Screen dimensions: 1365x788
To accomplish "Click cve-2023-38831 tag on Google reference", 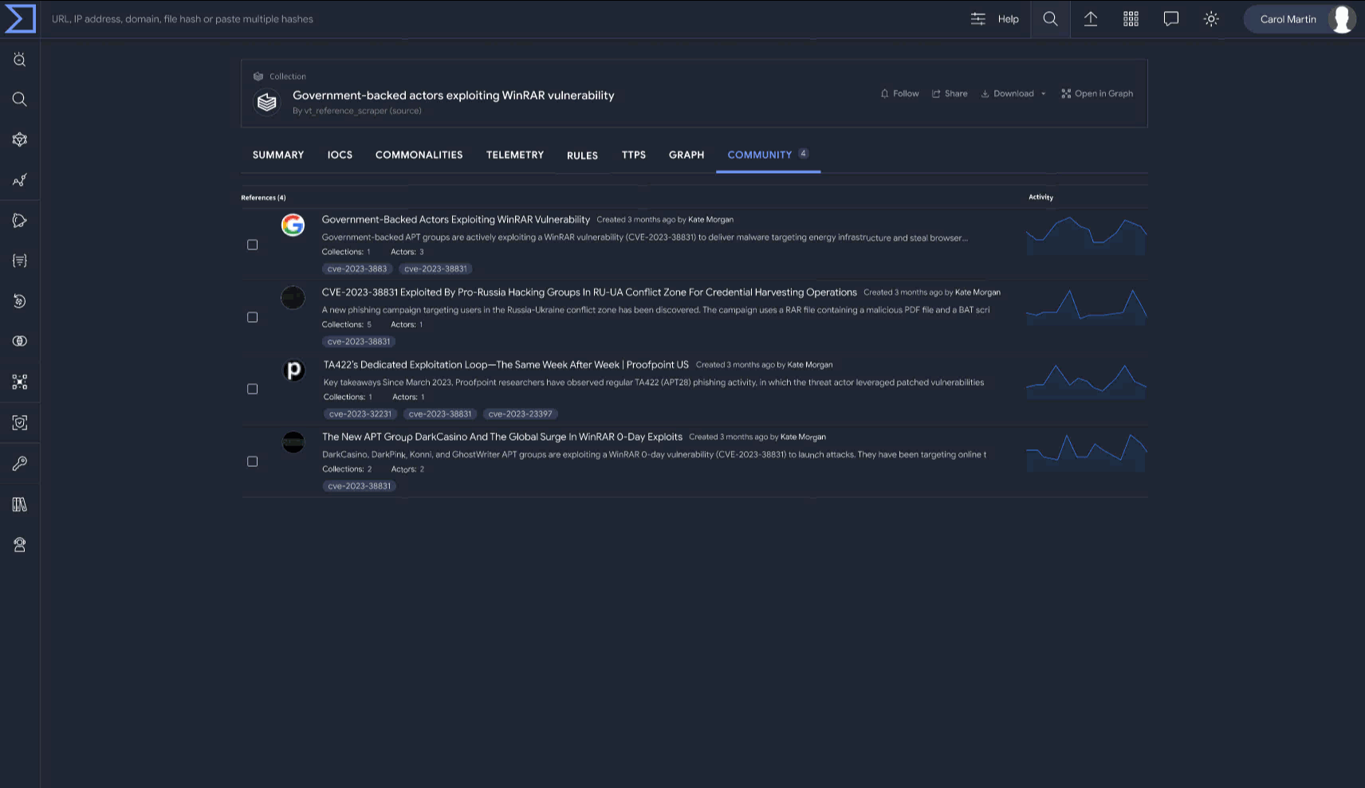I will (x=435, y=269).
